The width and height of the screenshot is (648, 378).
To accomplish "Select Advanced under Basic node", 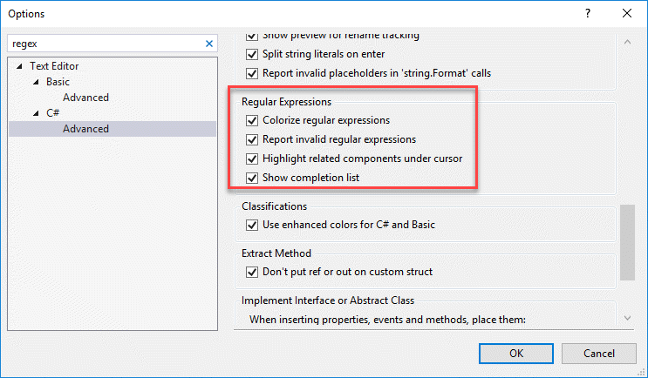I will point(85,98).
